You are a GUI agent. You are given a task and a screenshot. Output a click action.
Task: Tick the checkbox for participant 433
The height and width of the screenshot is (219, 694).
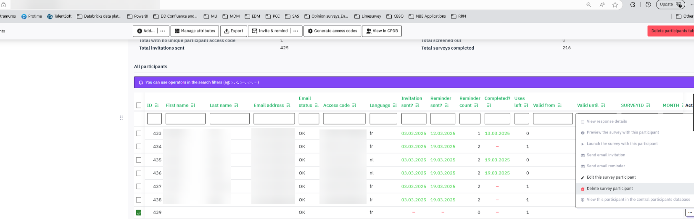pos(139,133)
